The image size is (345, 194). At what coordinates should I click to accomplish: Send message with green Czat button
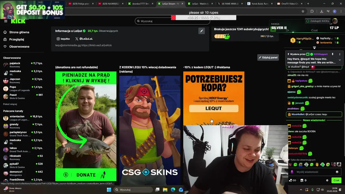[336, 180]
